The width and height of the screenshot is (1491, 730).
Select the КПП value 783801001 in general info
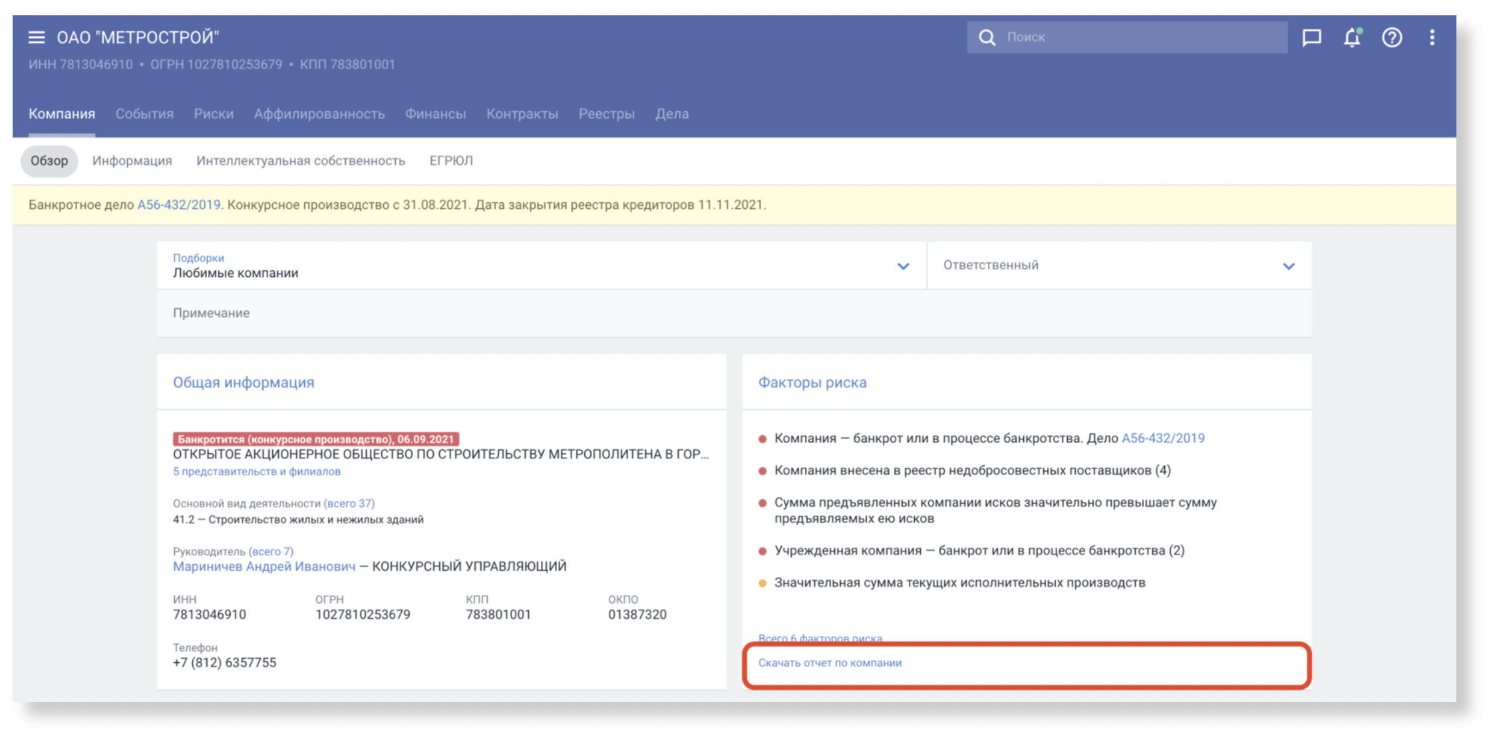(498, 615)
